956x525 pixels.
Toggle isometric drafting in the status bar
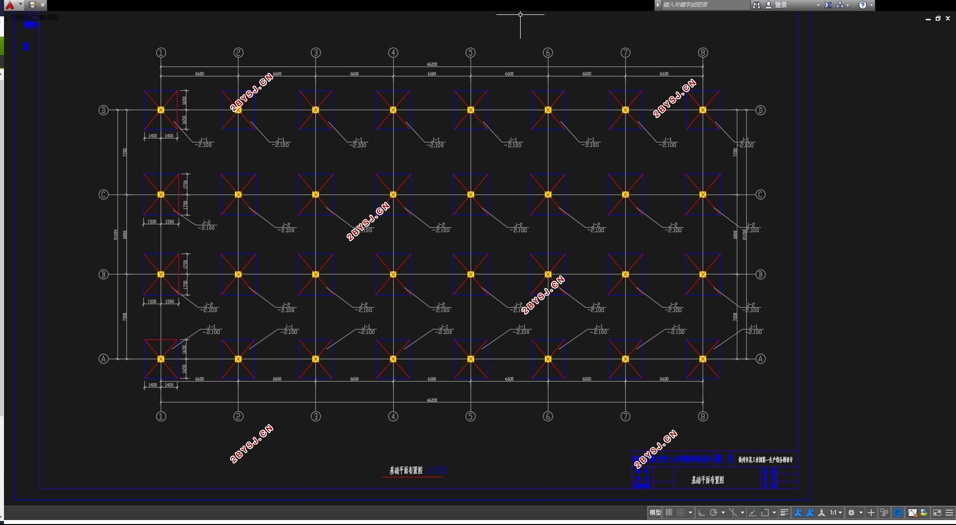pyautogui.click(x=733, y=513)
